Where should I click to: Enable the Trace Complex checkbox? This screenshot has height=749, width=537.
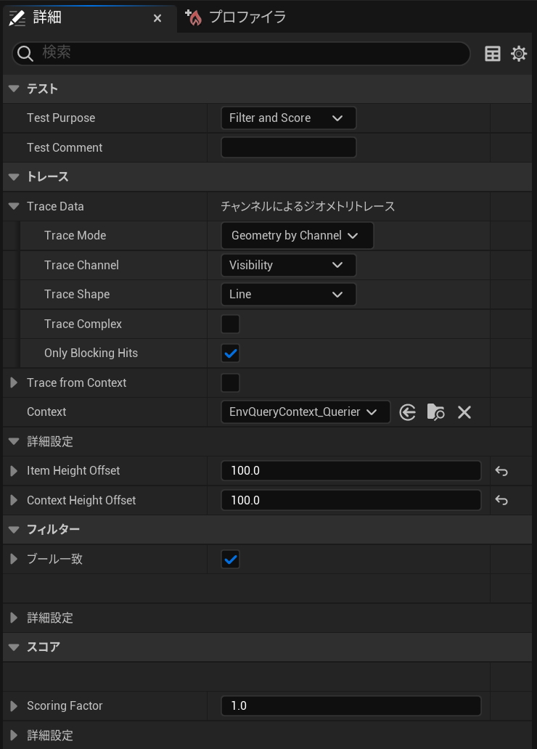pyautogui.click(x=231, y=324)
